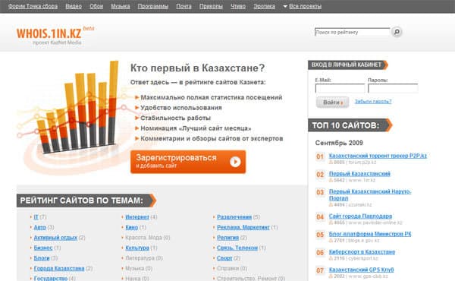The image size is (455, 281).
Task: Open the Сайт города Павлодара link
Action: click(x=360, y=216)
